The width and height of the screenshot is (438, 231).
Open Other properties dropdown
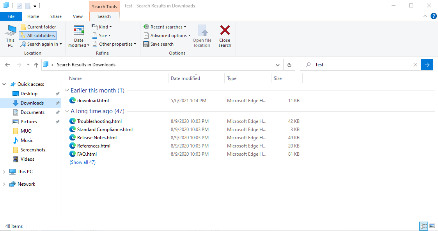(x=114, y=44)
